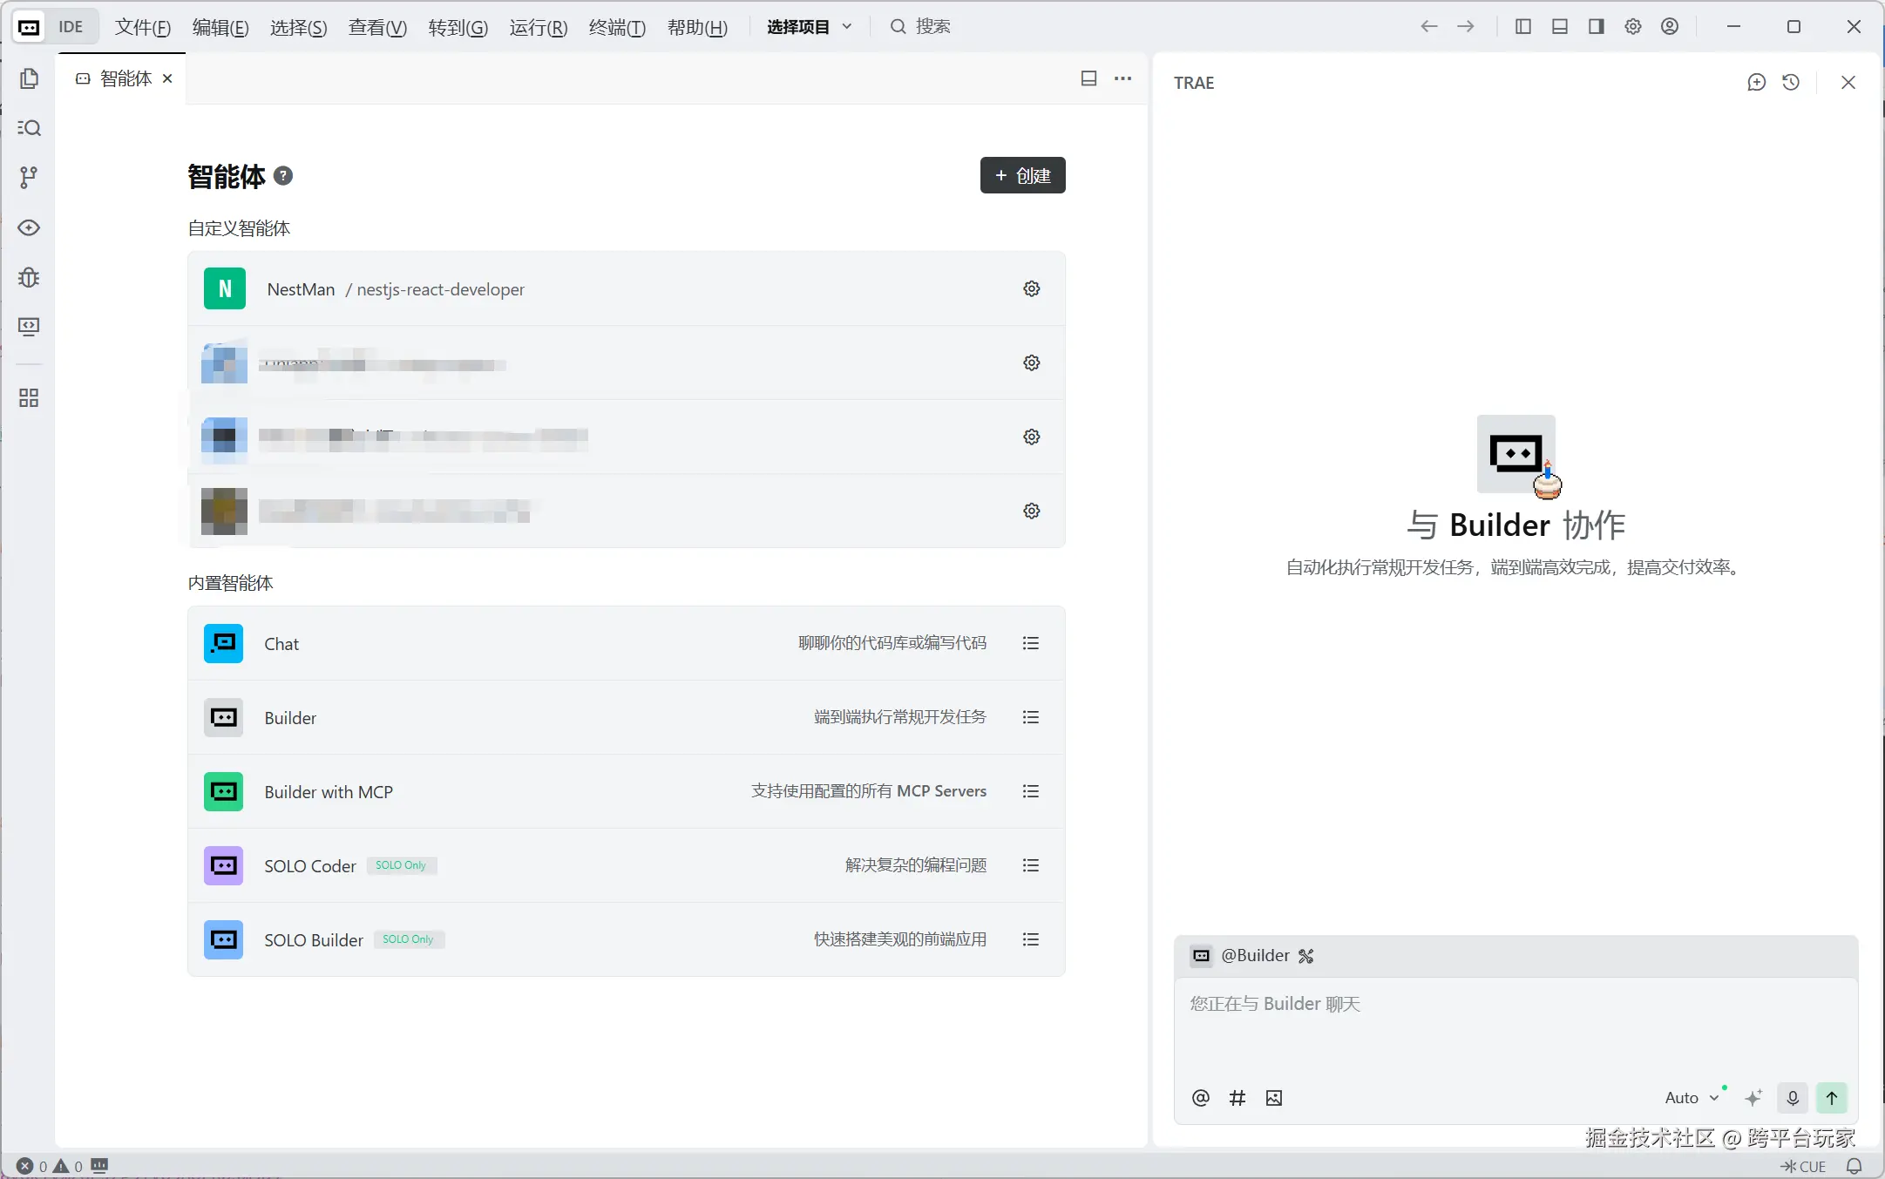Open the more actions ellipsis in editor
The width and height of the screenshot is (1885, 1179).
coord(1123,78)
